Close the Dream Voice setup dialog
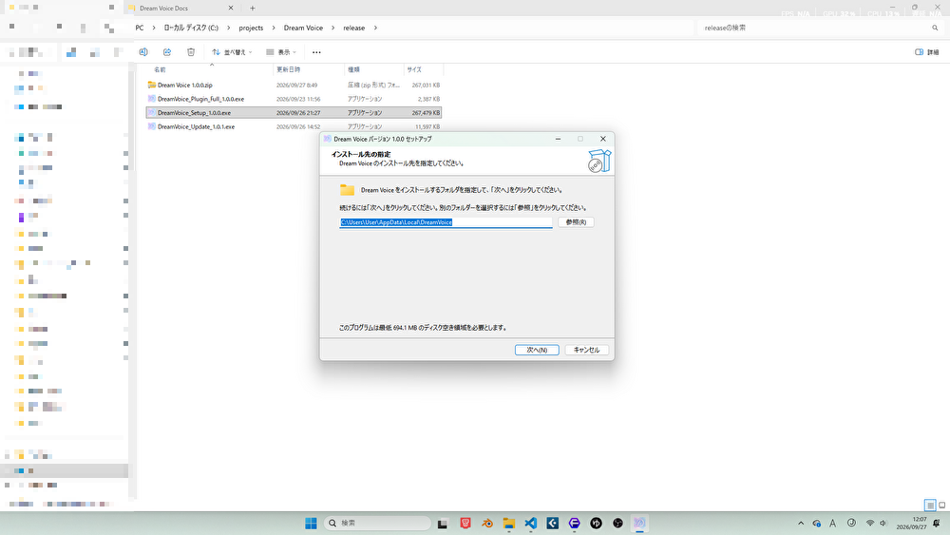Screen dimensions: 950x535 pos(603,139)
